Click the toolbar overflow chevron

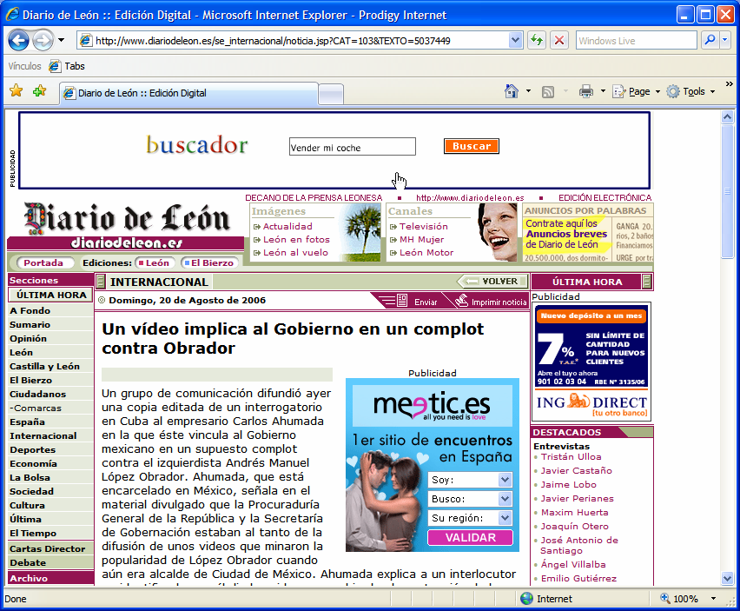click(x=730, y=84)
